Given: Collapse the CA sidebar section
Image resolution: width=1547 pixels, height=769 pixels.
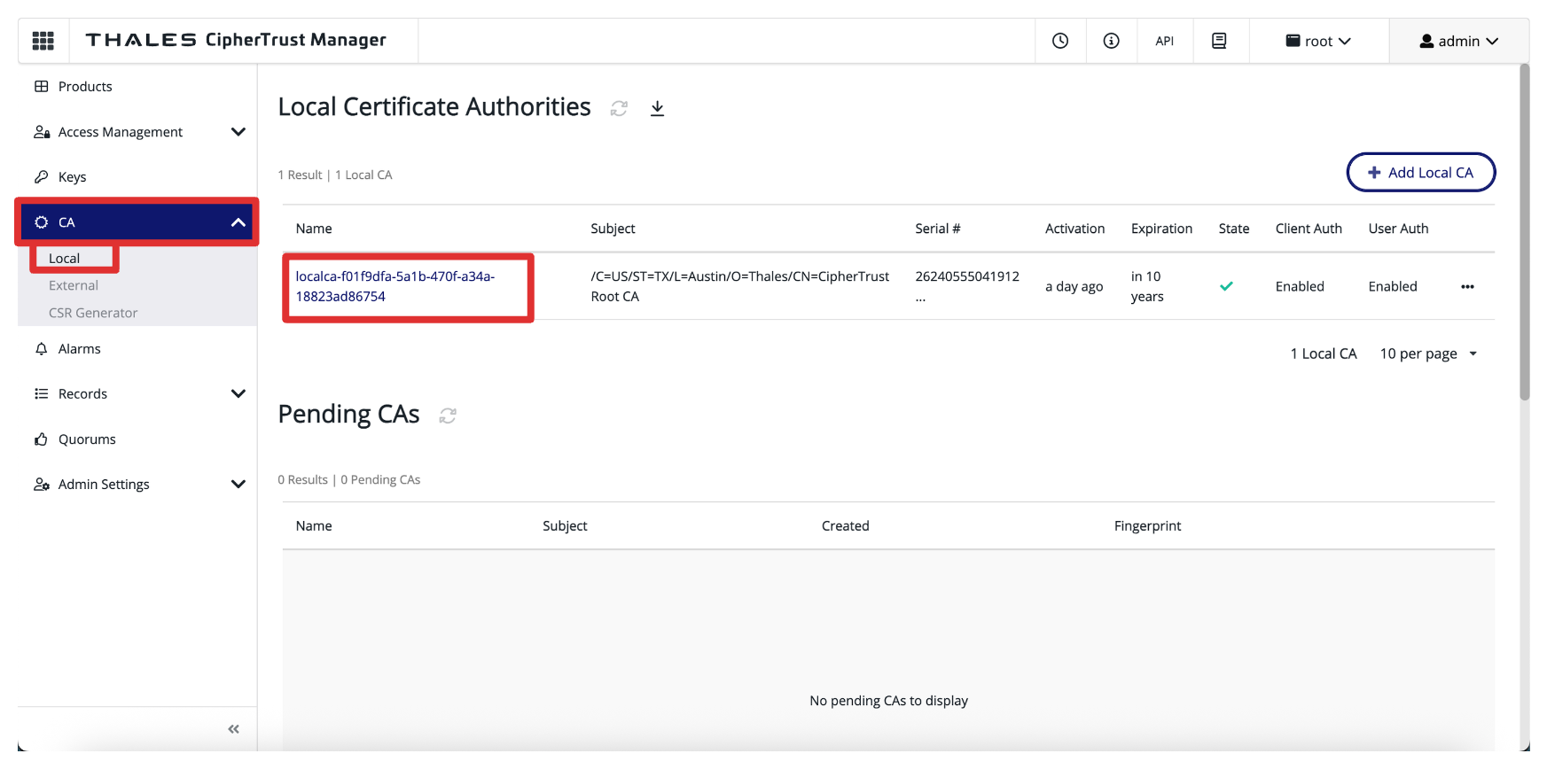Looking at the screenshot, I should coord(238,222).
